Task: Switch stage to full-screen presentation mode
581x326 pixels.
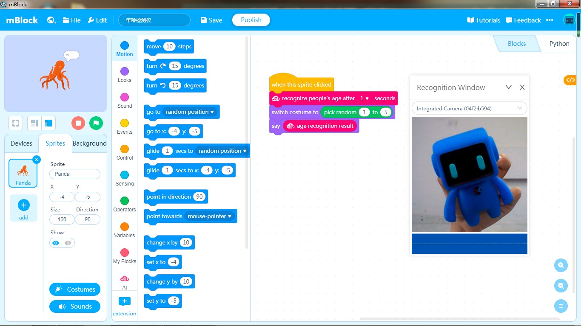Action: tap(15, 123)
